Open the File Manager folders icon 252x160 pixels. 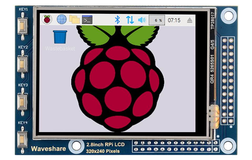pos(74,19)
